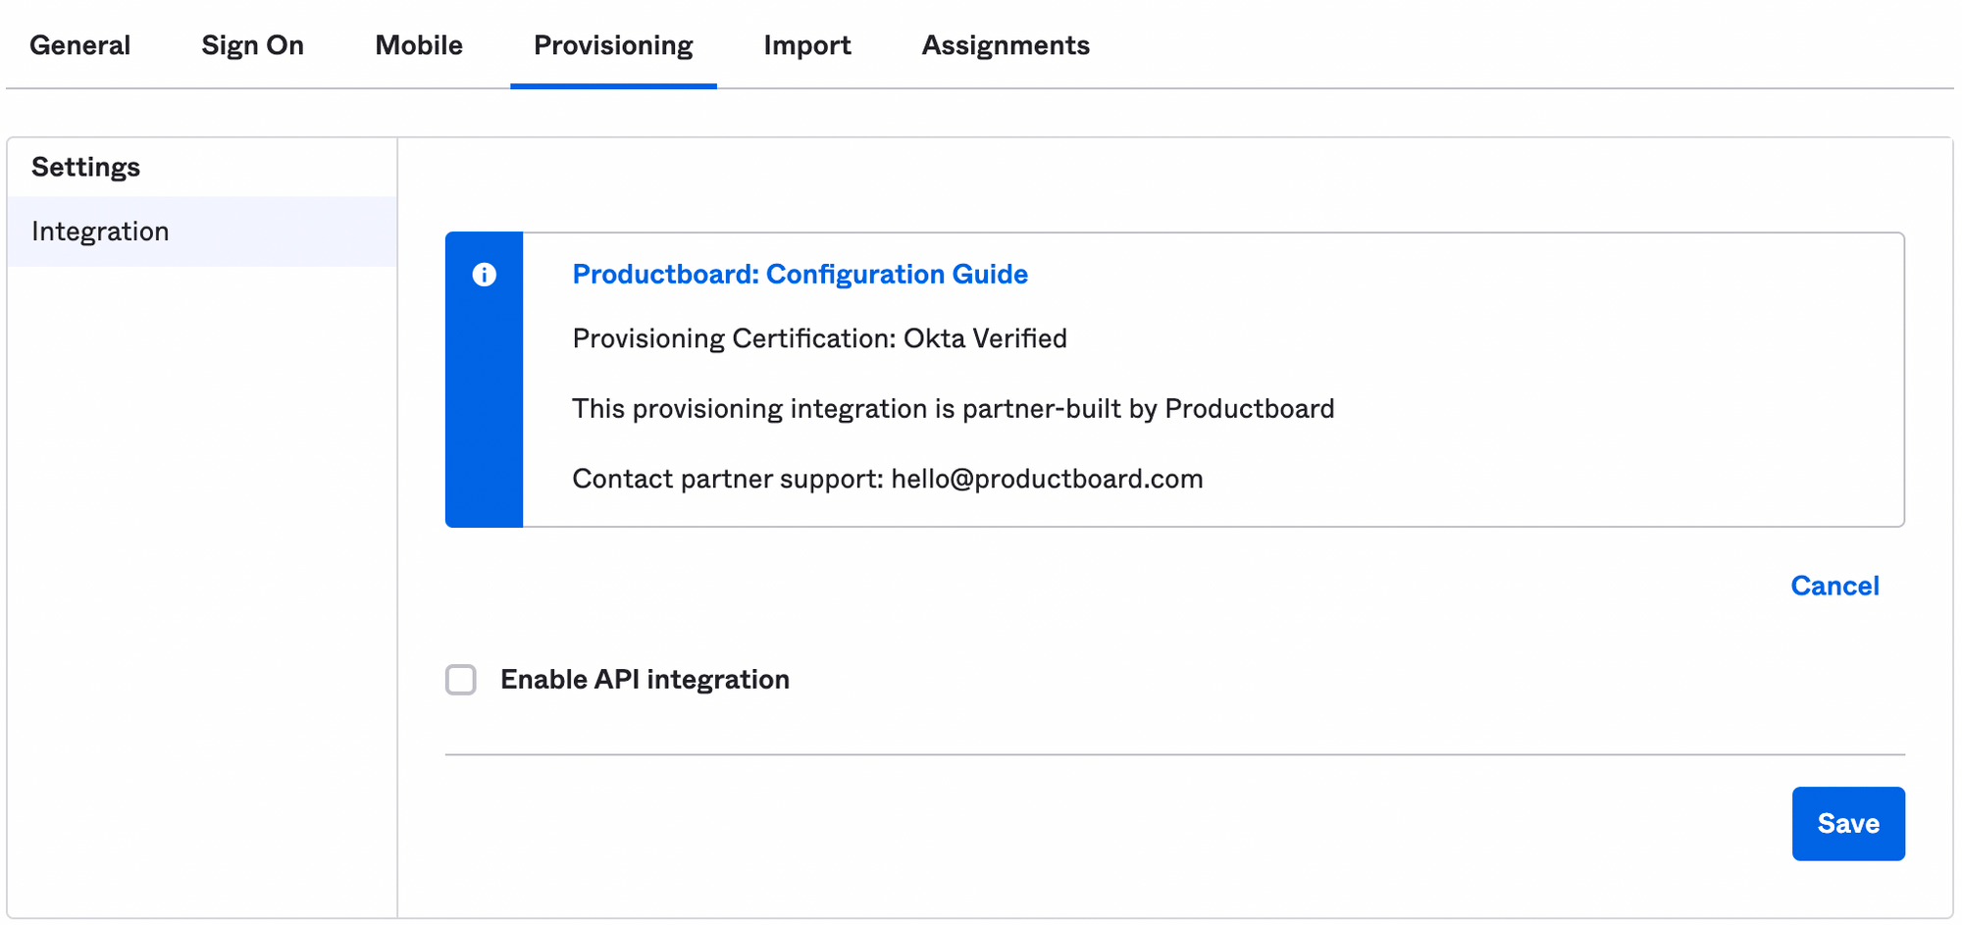The image size is (1962, 925).
Task: Select the Mobile tab
Action: (417, 45)
